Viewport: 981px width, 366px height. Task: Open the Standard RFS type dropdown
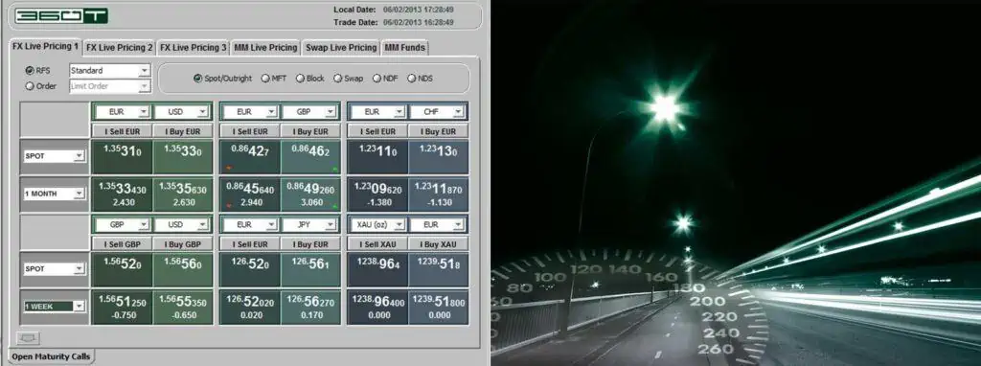(x=109, y=71)
